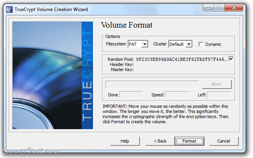The height and width of the screenshot is (158, 253).
Task: Click the disabled Abort button
Action: (217, 84)
